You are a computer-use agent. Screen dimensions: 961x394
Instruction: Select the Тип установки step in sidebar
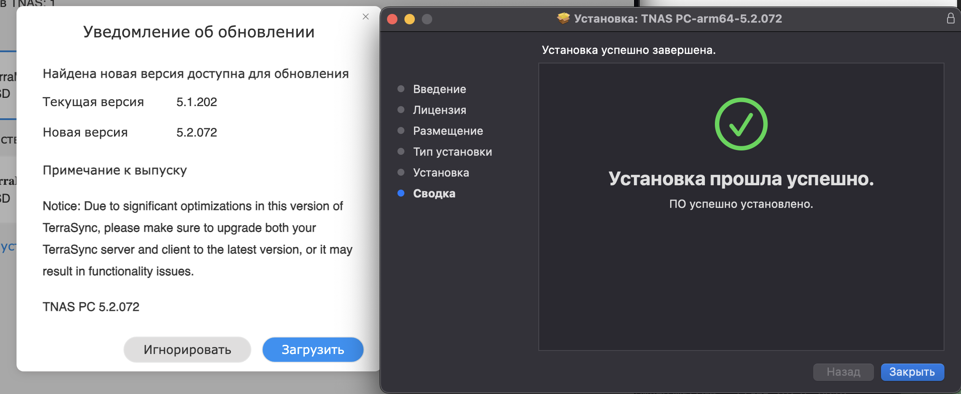tap(453, 152)
